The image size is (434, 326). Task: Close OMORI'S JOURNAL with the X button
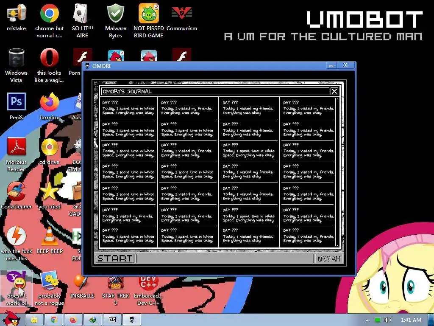click(x=334, y=91)
